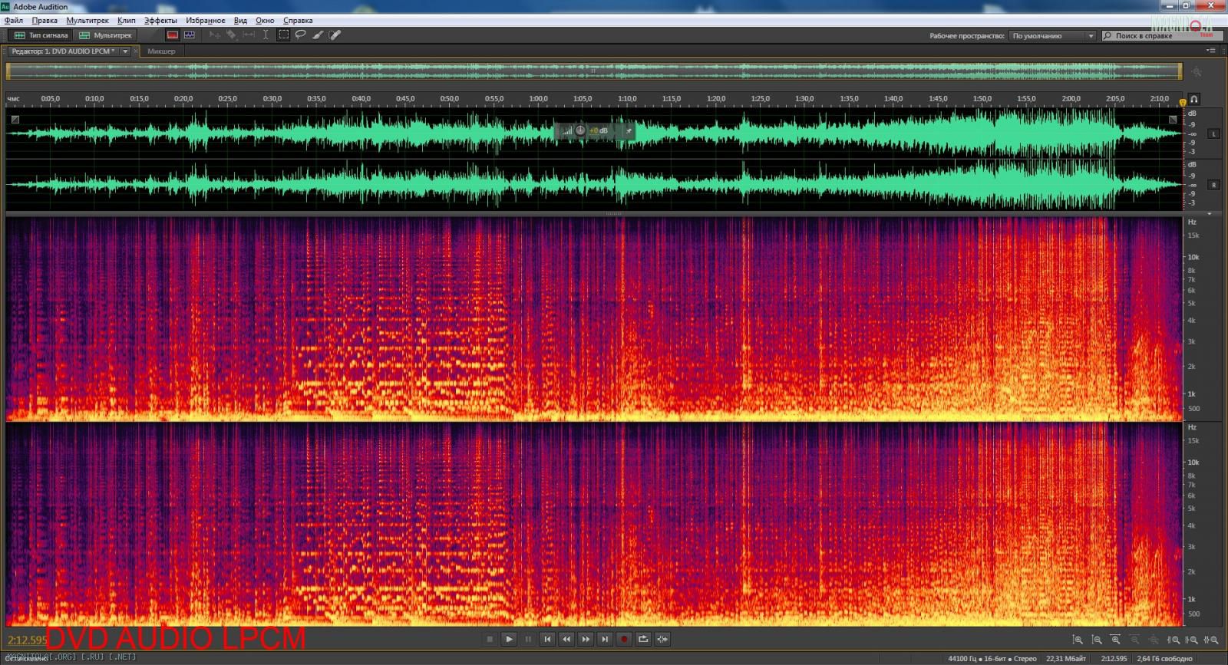Open the Правка menu
The width and height of the screenshot is (1228, 665).
pyautogui.click(x=45, y=21)
